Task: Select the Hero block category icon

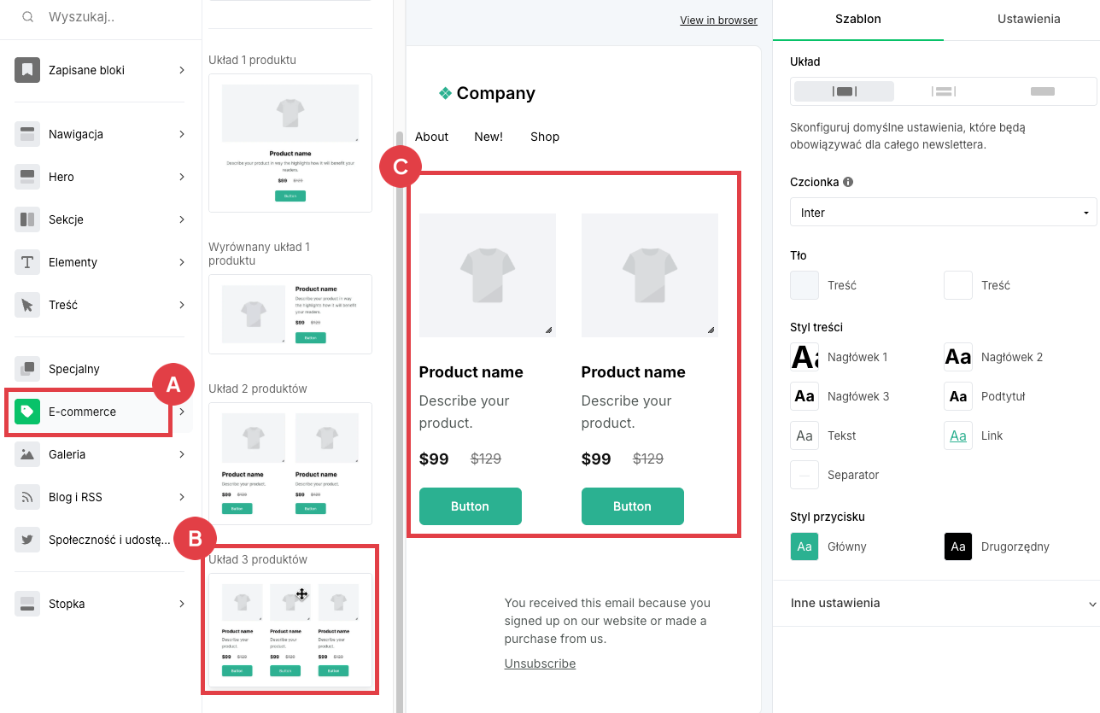Action: 27,177
